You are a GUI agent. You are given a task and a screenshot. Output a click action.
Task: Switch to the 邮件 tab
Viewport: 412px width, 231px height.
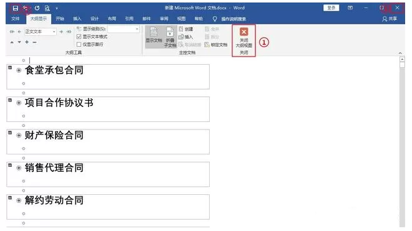147,19
